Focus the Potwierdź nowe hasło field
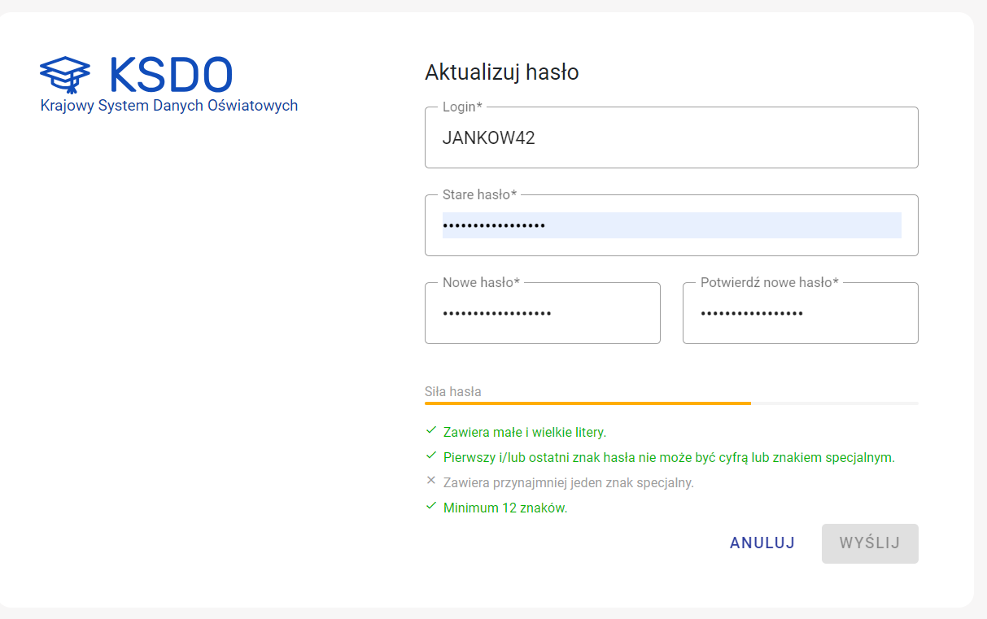This screenshot has height=619, width=987. (800, 313)
